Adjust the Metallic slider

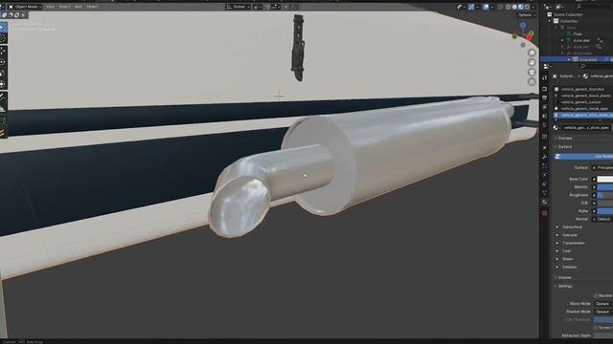tap(604, 187)
